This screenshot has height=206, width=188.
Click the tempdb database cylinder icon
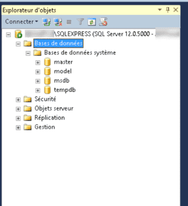(x=47, y=90)
